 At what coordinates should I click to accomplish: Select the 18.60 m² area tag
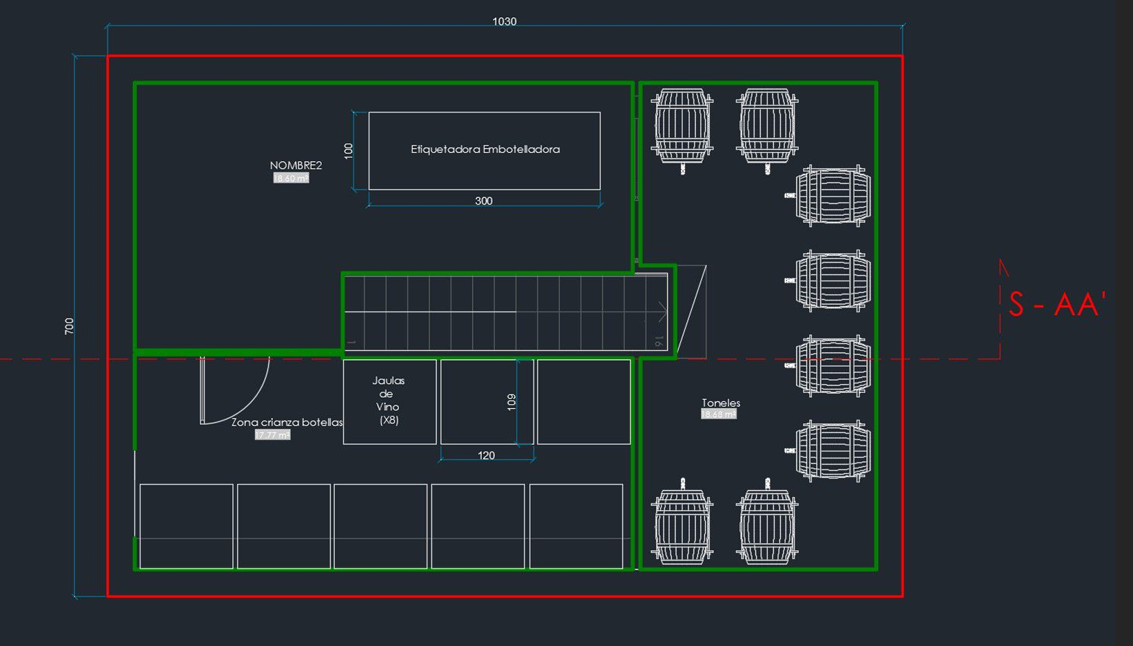click(x=291, y=179)
